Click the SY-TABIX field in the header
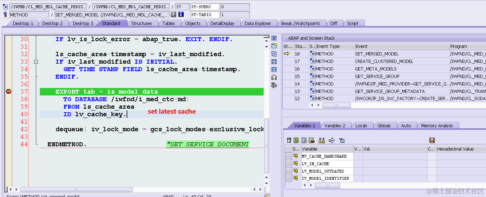 pos(204,15)
